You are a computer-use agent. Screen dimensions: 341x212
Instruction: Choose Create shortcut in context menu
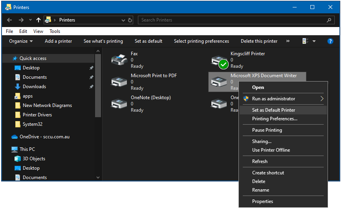(x=283, y=173)
